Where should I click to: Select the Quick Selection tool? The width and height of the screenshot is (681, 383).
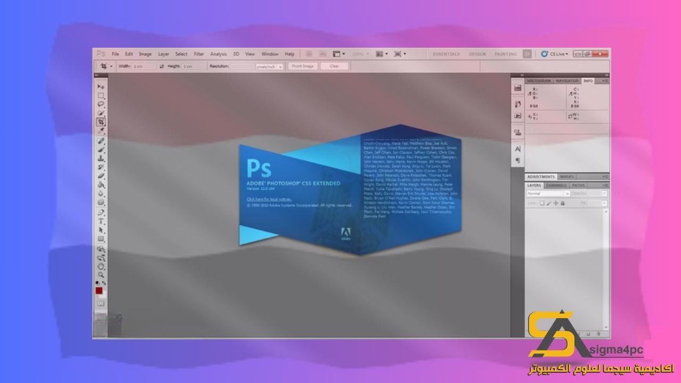[x=101, y=112]
